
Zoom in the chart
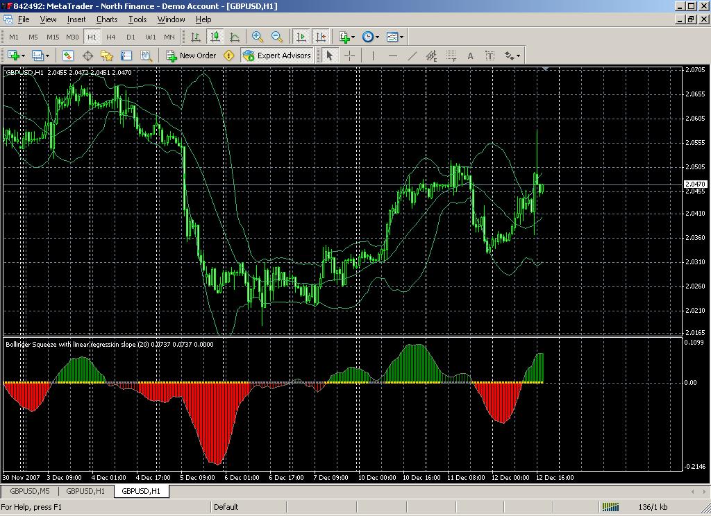click(258, 37)
